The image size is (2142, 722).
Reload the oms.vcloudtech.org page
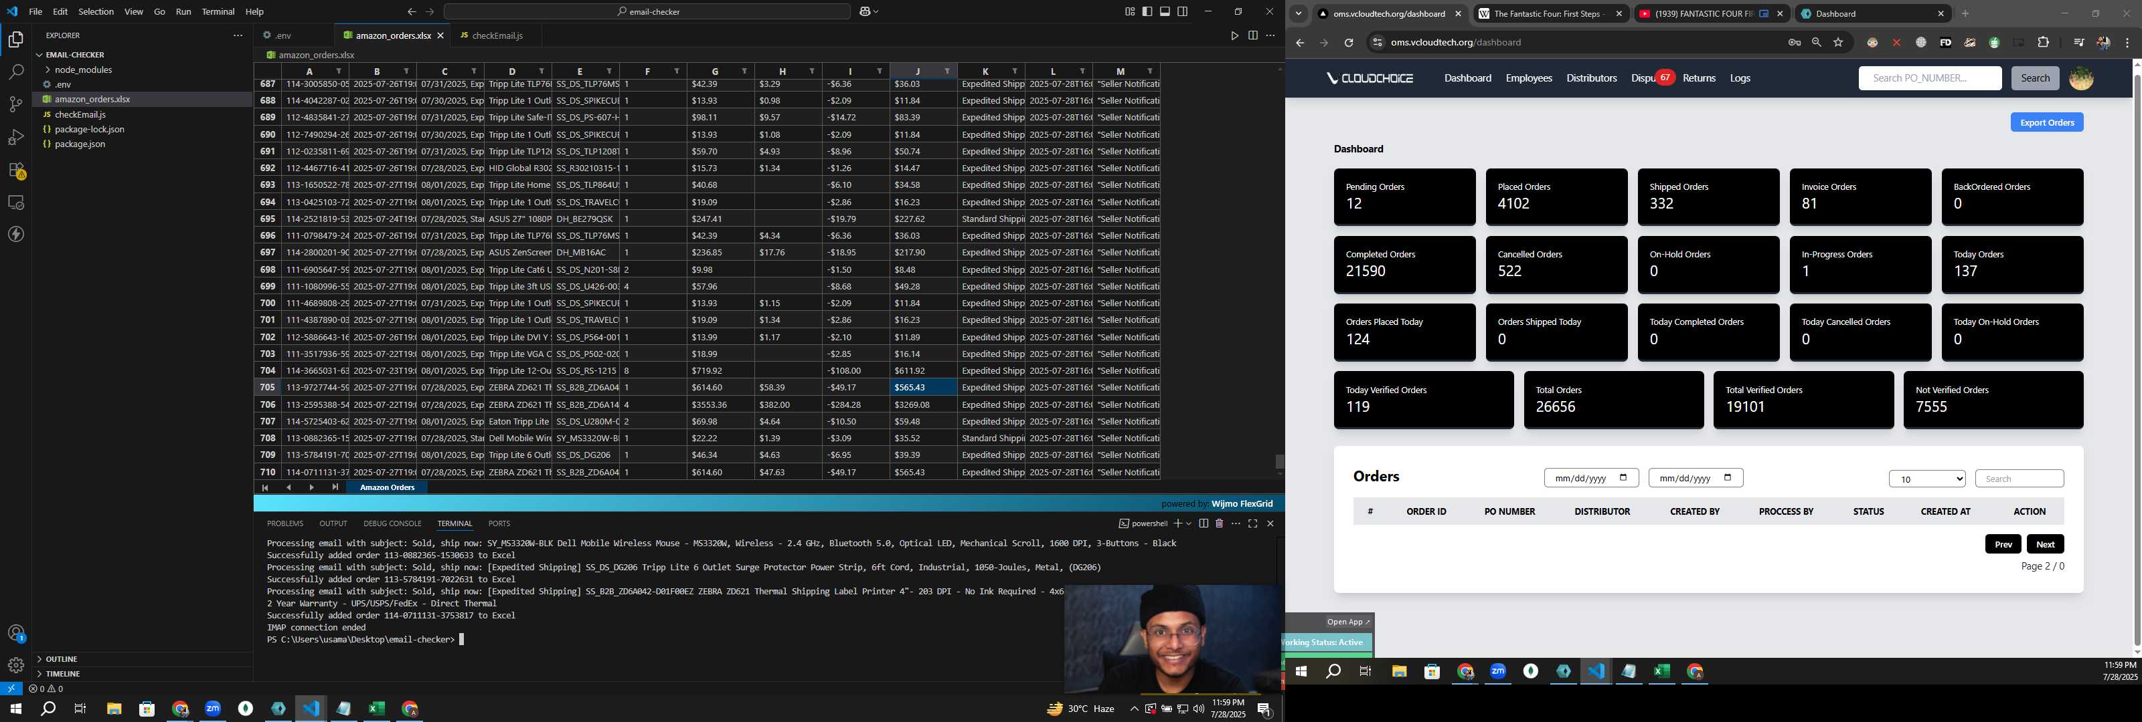point(1349,42)
